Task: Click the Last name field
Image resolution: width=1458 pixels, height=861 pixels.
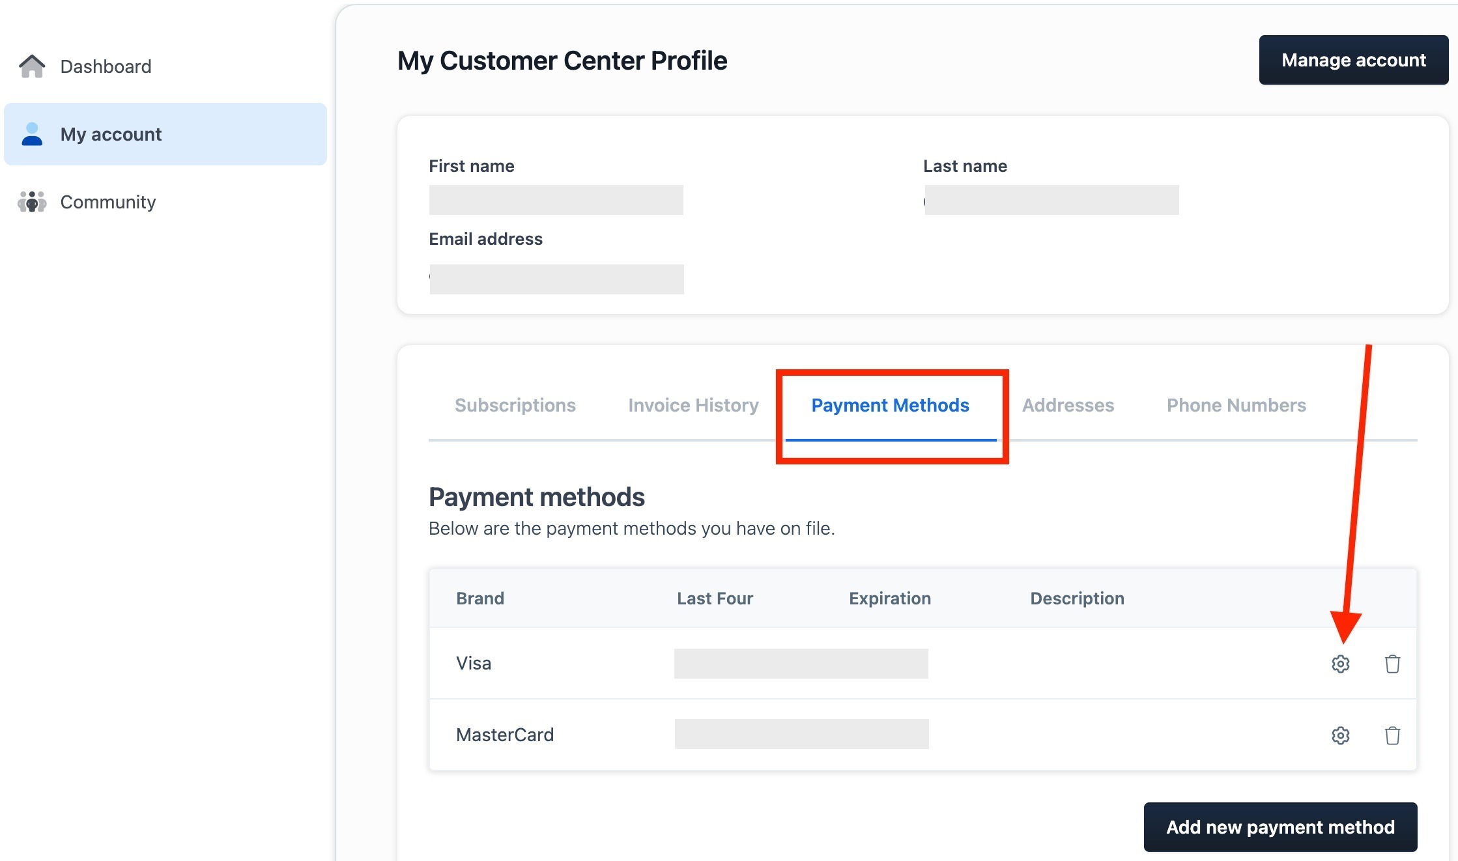Action: [1051, 200]
